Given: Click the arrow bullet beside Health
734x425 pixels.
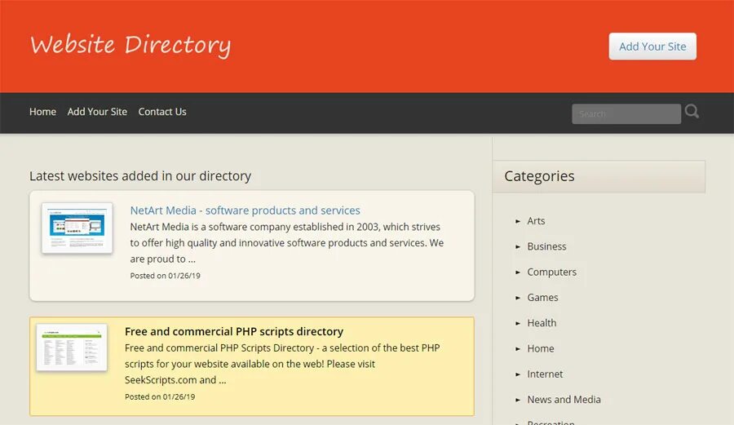Looking at the screenshot, I should [x=518, y=323].
